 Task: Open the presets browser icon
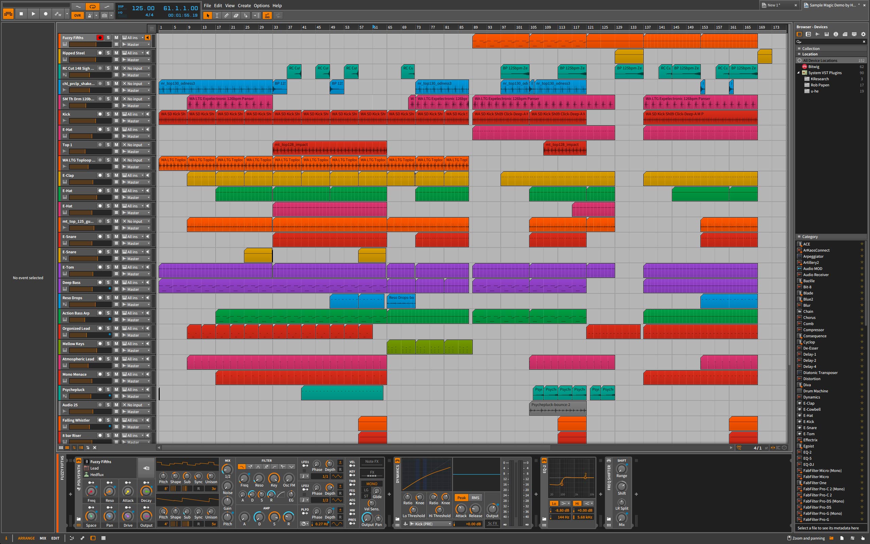(x=808, y=34)
